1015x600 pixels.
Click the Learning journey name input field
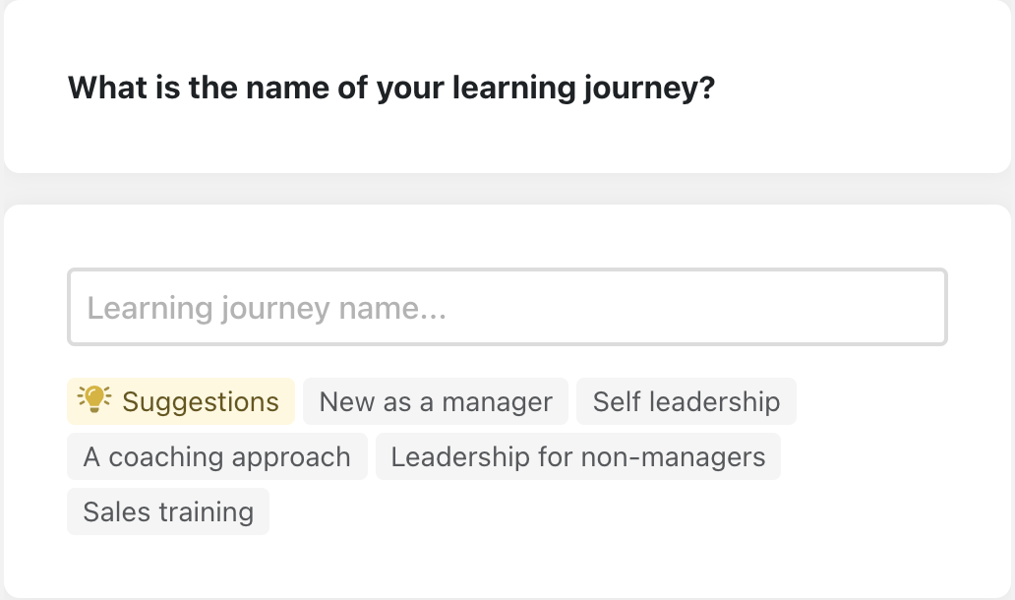(x=507, y=308)
